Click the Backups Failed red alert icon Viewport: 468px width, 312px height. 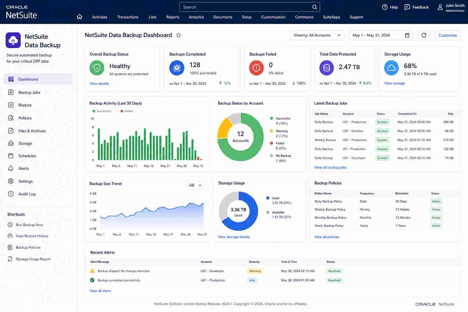[x=257, y=68]
